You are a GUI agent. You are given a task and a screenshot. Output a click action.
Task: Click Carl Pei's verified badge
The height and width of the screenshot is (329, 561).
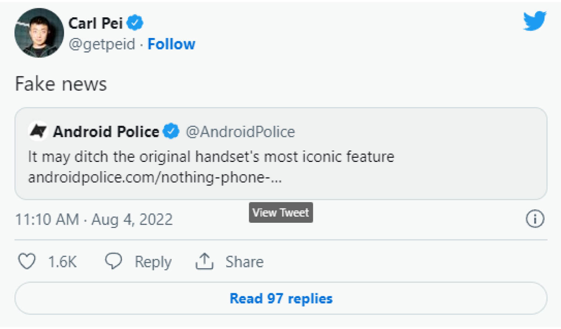point(135,23)
